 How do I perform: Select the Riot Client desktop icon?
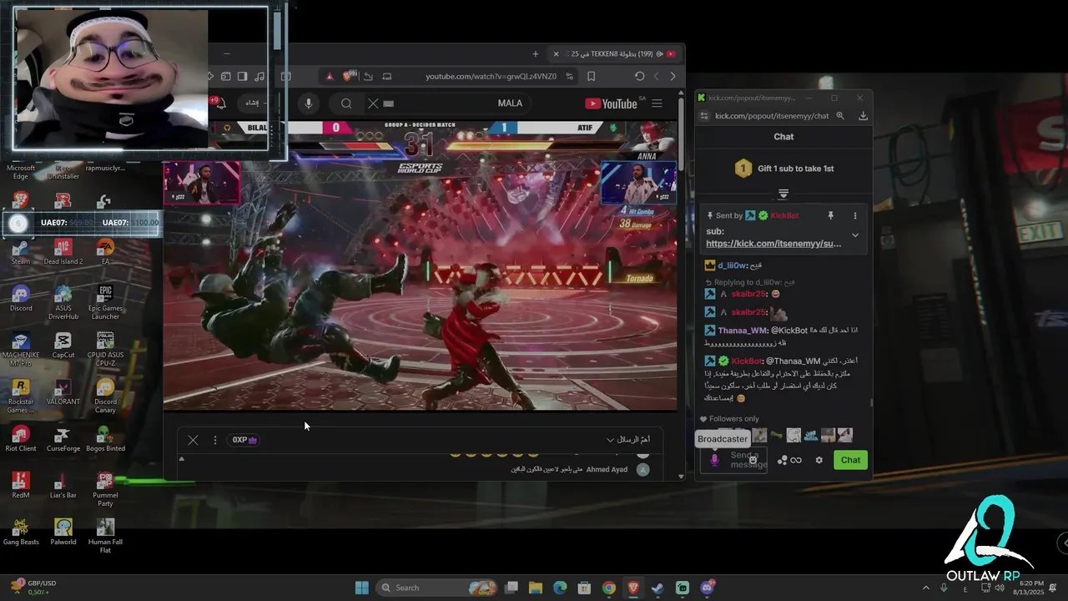click(x=21, y=438)
